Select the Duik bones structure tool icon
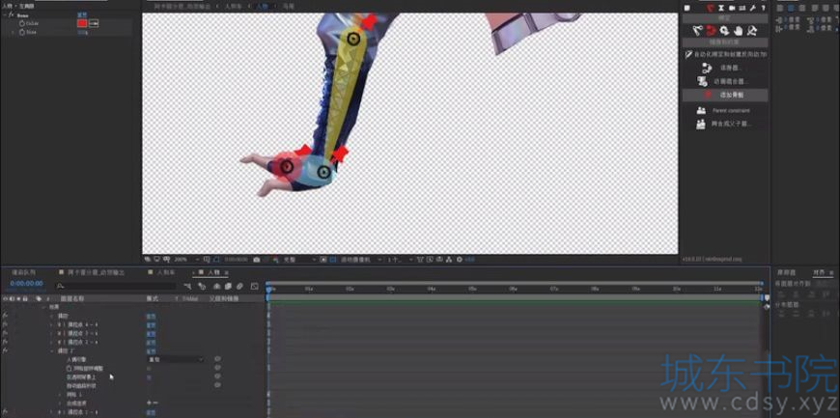Image resolution: width=840 pixels, height=418 pixels. pyautogui.click(x=697, y=31)
